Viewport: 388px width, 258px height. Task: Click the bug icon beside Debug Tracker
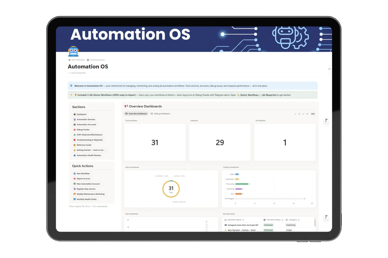coord(74,130)
